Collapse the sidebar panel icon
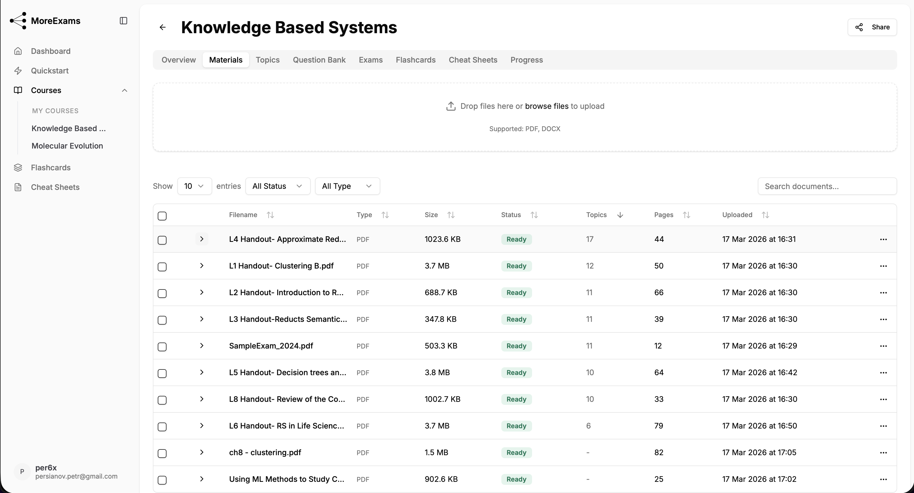Screen dimensions: 914x493 (123, 21)
